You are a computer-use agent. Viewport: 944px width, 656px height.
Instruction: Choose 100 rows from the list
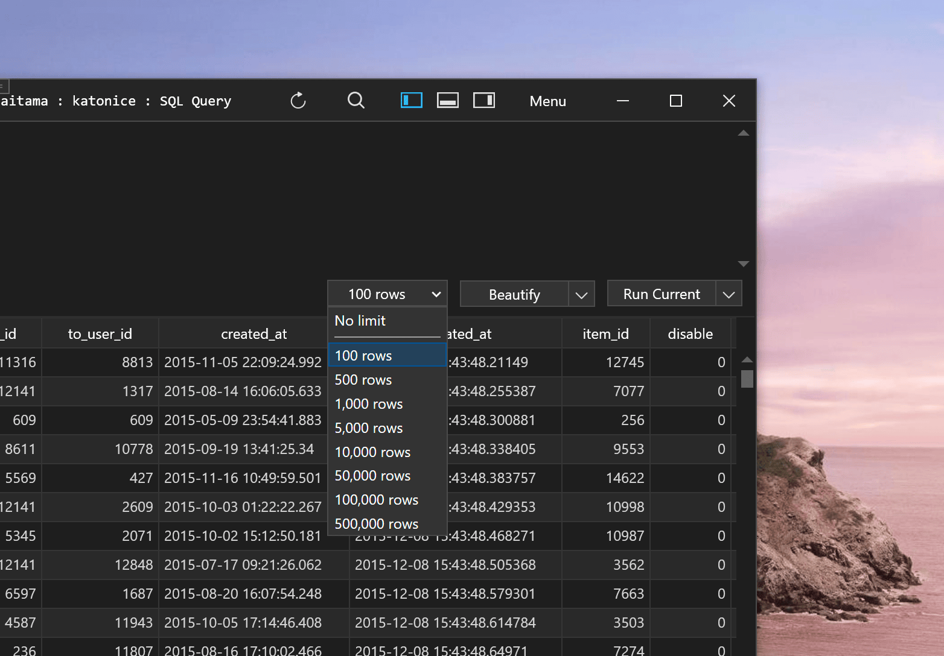coord(387,355)
